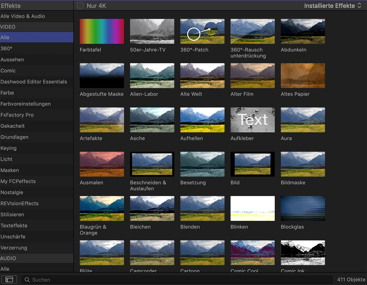Select the Stilisieren effects category

(x=12, y=214)
